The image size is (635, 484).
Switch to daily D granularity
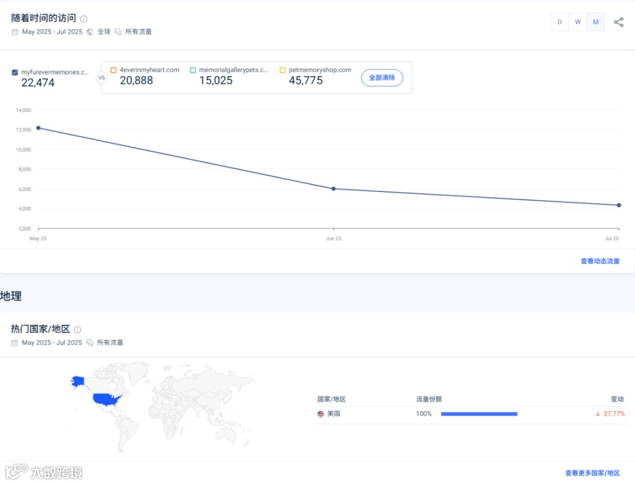pyautogui.click(x=559, y=22)
